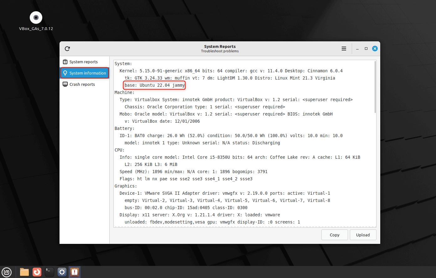Select the monitor icon next to Crash reports
Image resolution: width=436 pixels, height=278 pixels.
[x=65, y=84]
